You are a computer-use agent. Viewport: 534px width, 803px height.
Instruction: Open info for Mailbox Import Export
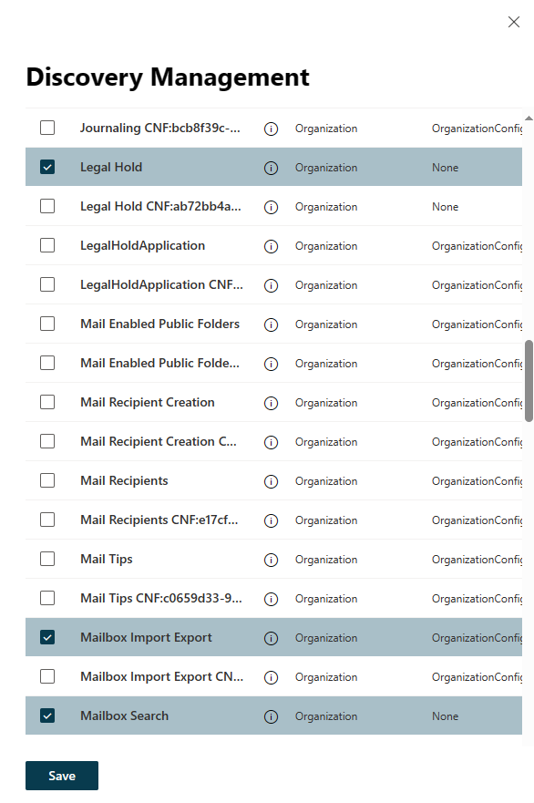[x=271, y=638]
